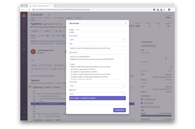This screenshot has height=129, width=195.
Task: Click the first blue extension icon in toolbar
Action: 154,9
